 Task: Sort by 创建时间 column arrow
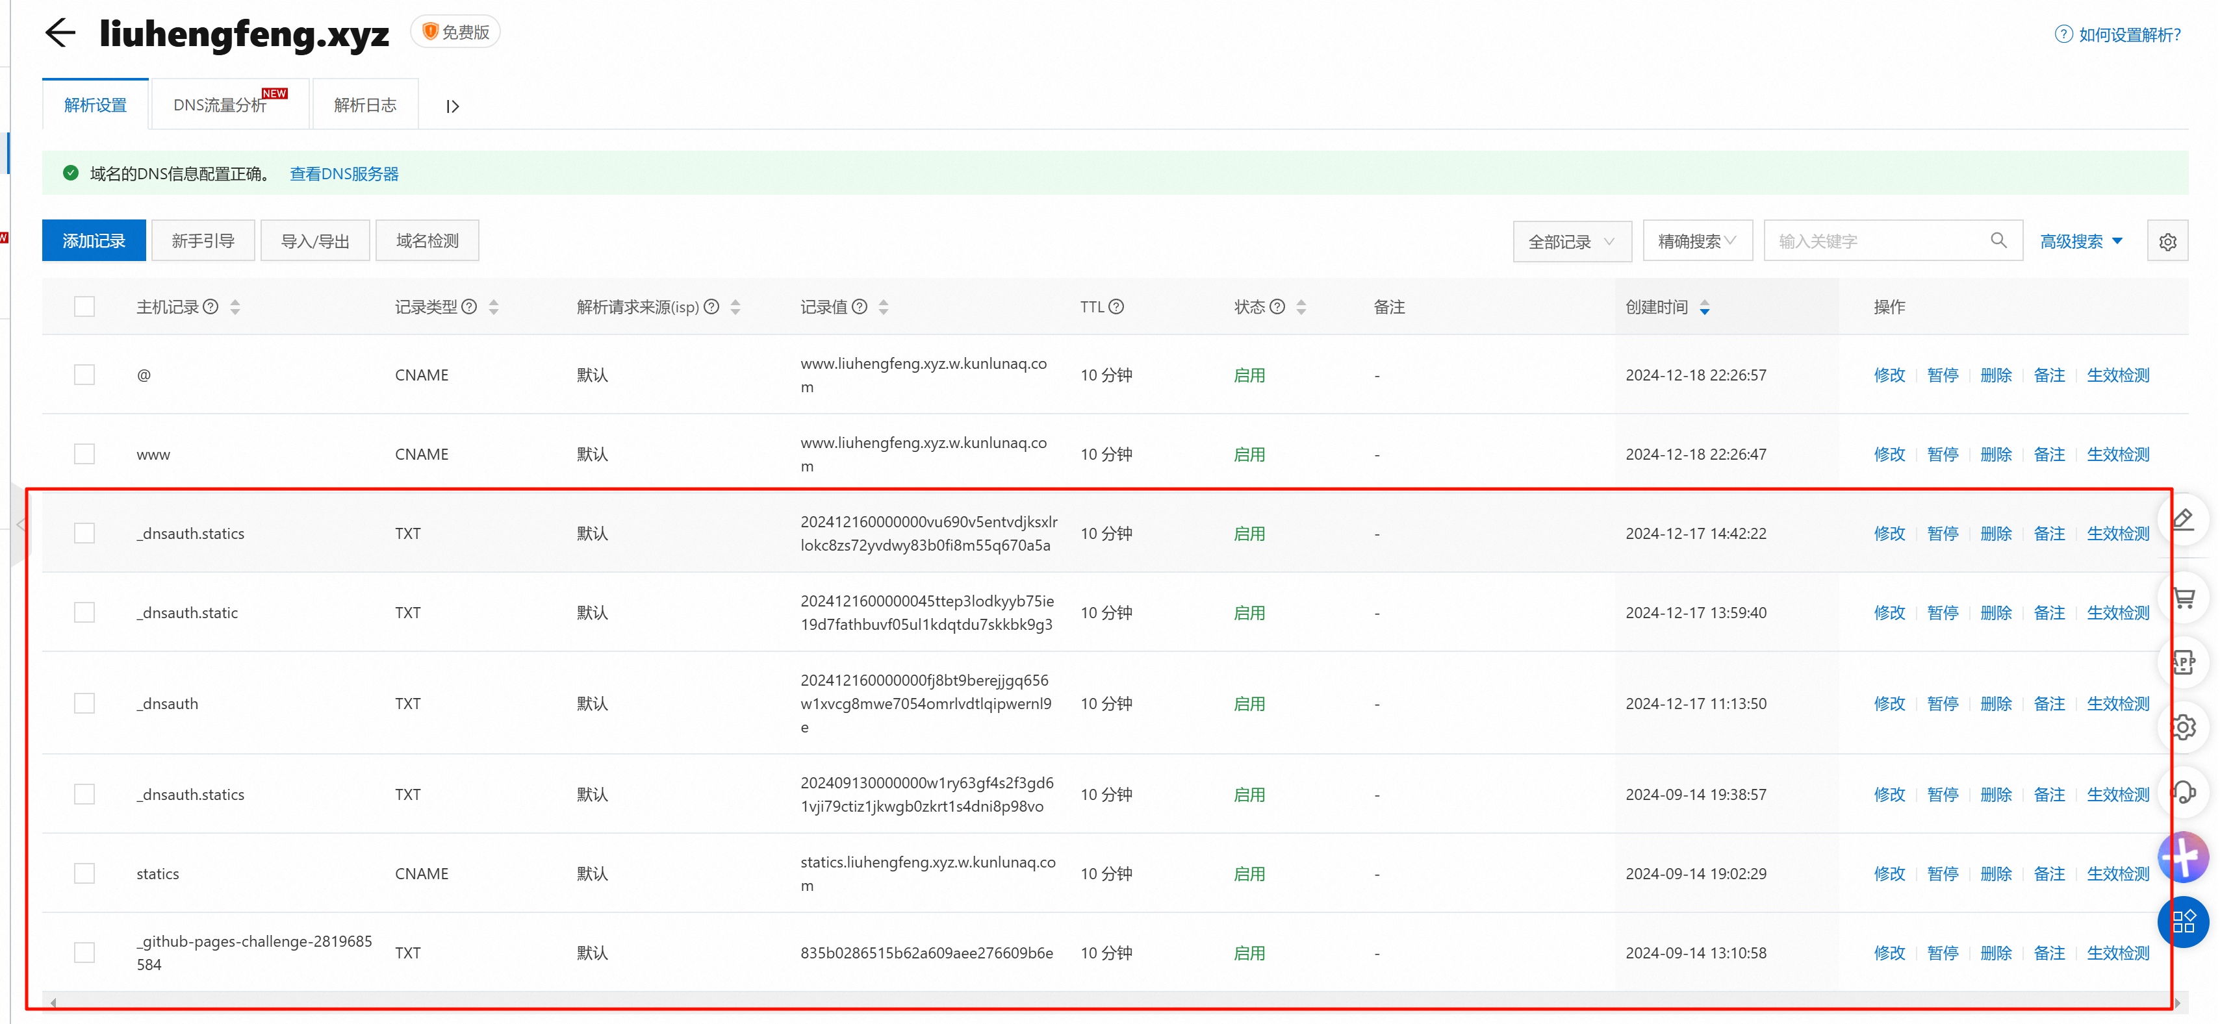(1705, 307)
